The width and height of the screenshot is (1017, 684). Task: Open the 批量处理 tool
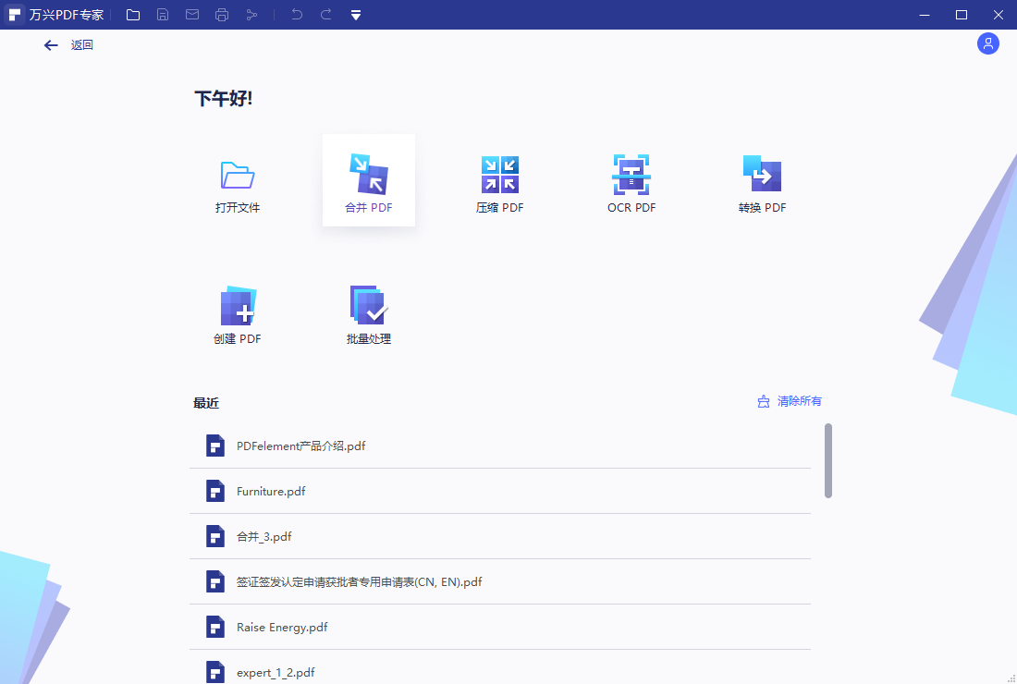pos(368,311)
